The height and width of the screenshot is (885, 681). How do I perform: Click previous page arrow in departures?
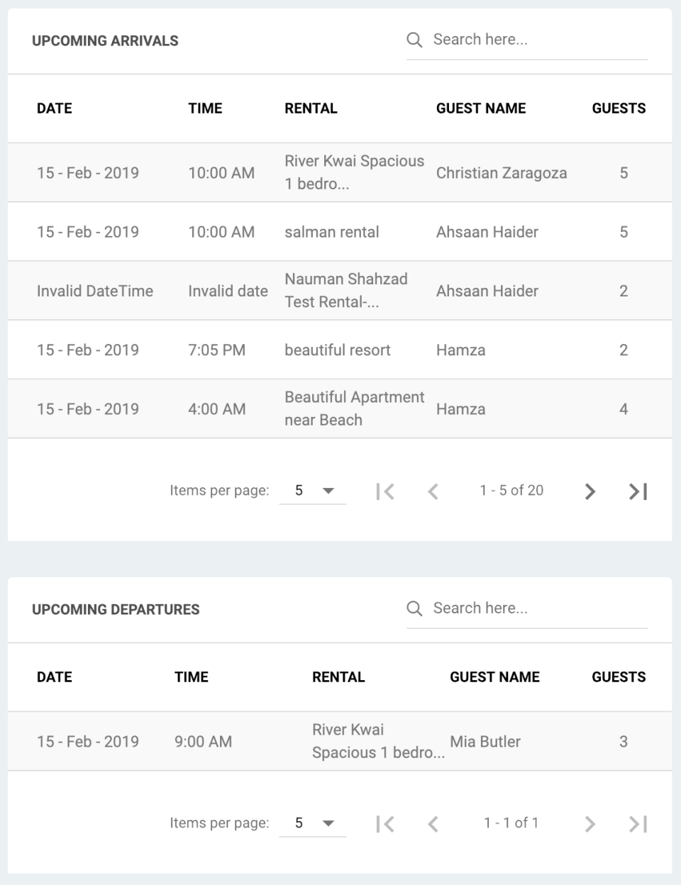(433, 823)
